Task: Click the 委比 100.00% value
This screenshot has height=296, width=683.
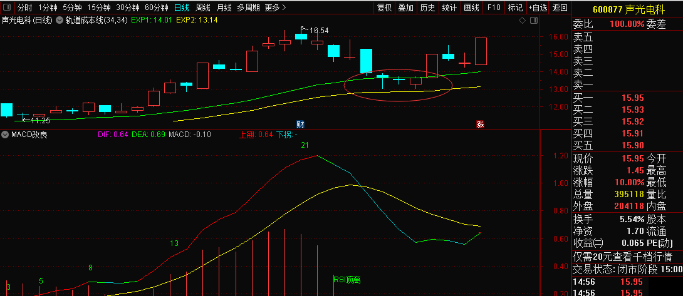Action: (x=627, y=24)
